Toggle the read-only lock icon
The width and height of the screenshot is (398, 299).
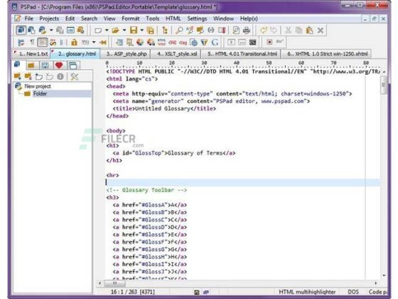coord(74,42)
